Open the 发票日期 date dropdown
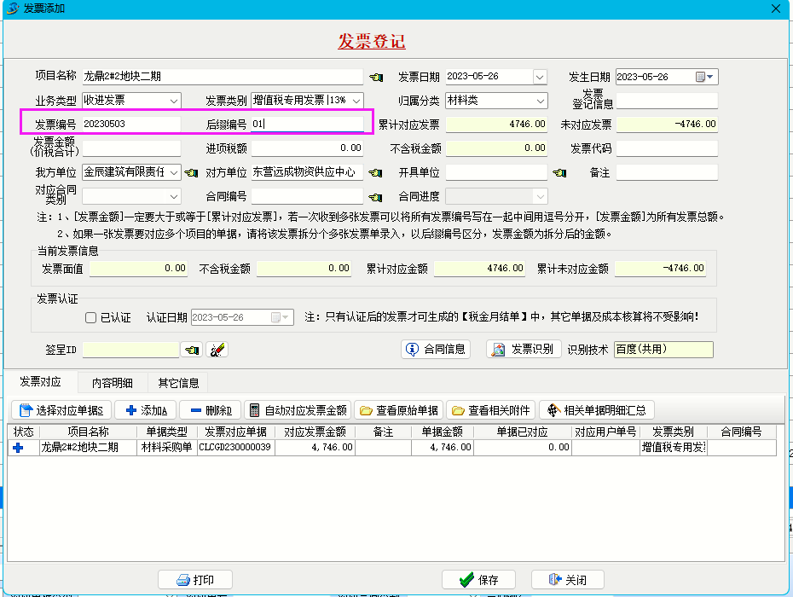 (x=540, y=77)
